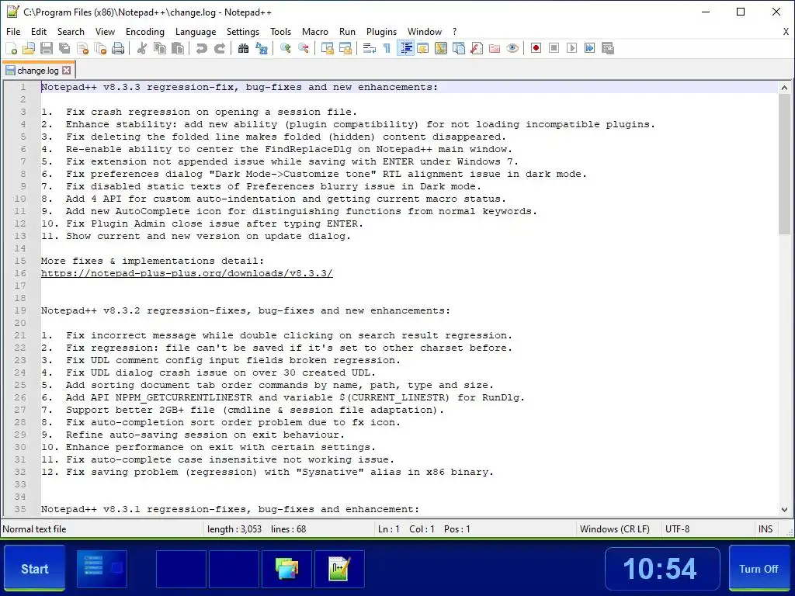Print the document with the printer icon
Image resolution: width=795 pixels, height=596 pixels.
pos(118,48)
